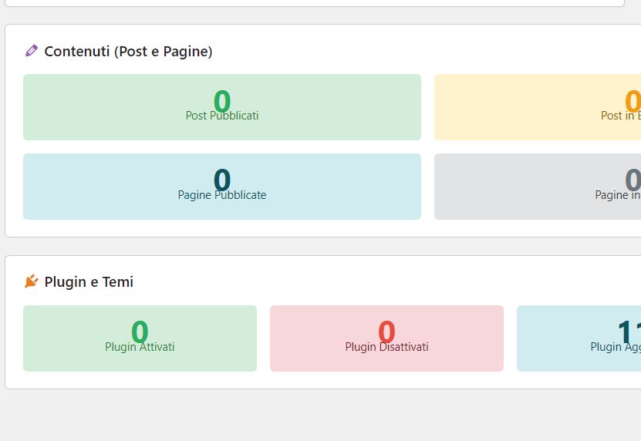Click the green zero above Plugin Attivati

click(x=140, y=332)
